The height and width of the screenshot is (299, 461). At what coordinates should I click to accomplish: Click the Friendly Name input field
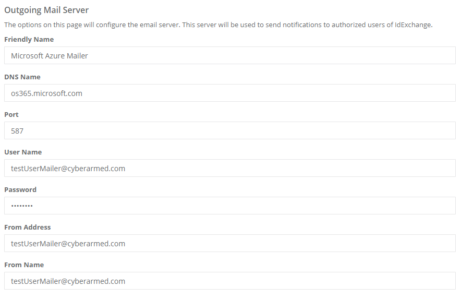click(x=229, y=56)
